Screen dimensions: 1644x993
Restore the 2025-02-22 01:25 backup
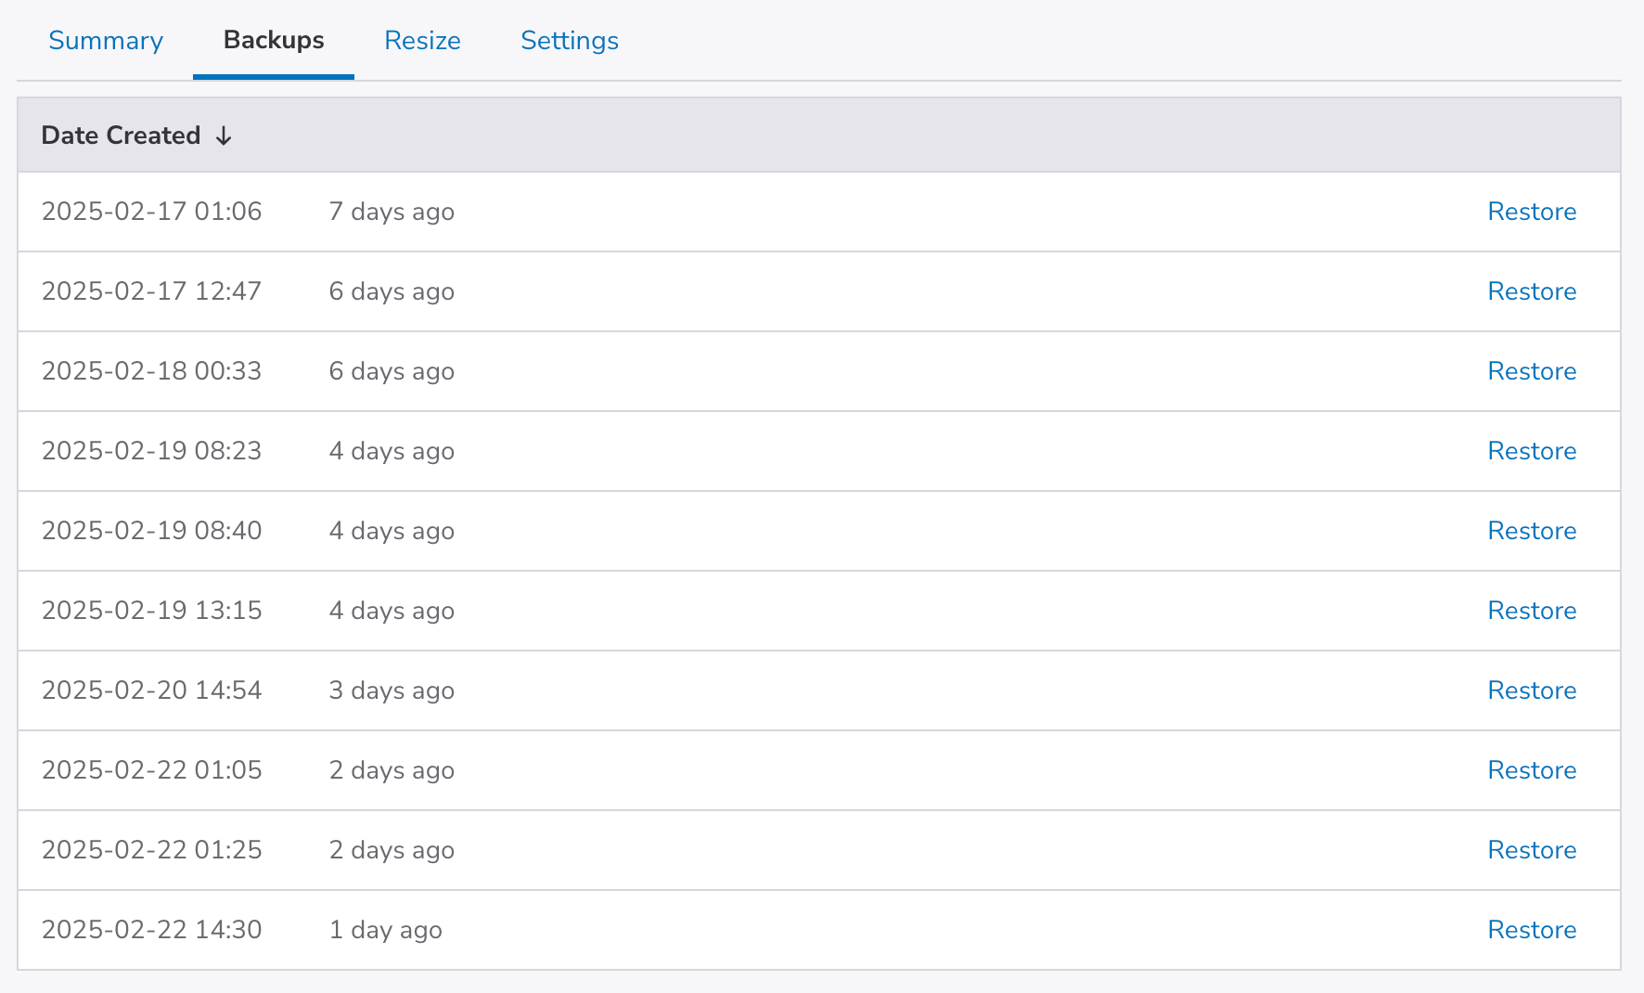[x=1532, y=850]
